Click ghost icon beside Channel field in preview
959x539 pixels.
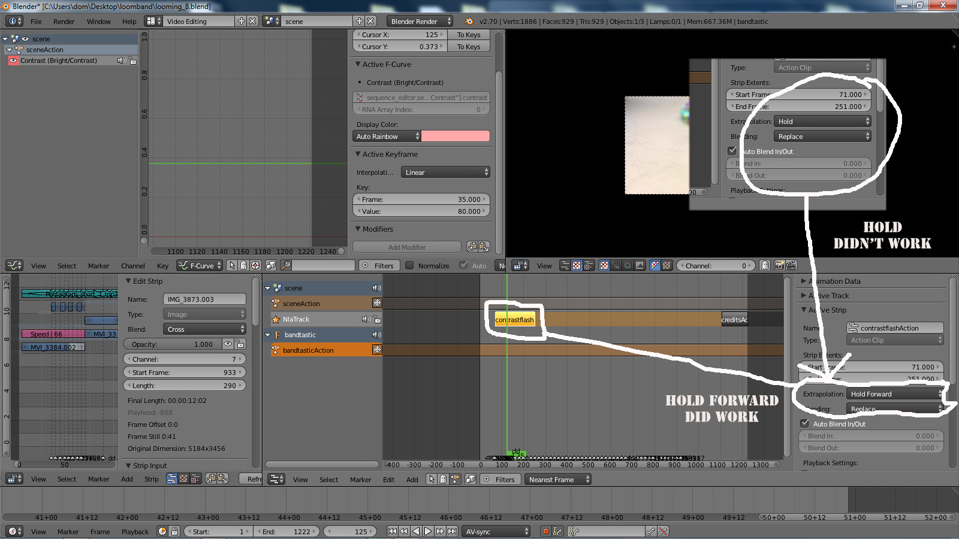pyautogui.click(x=765, y=265)
